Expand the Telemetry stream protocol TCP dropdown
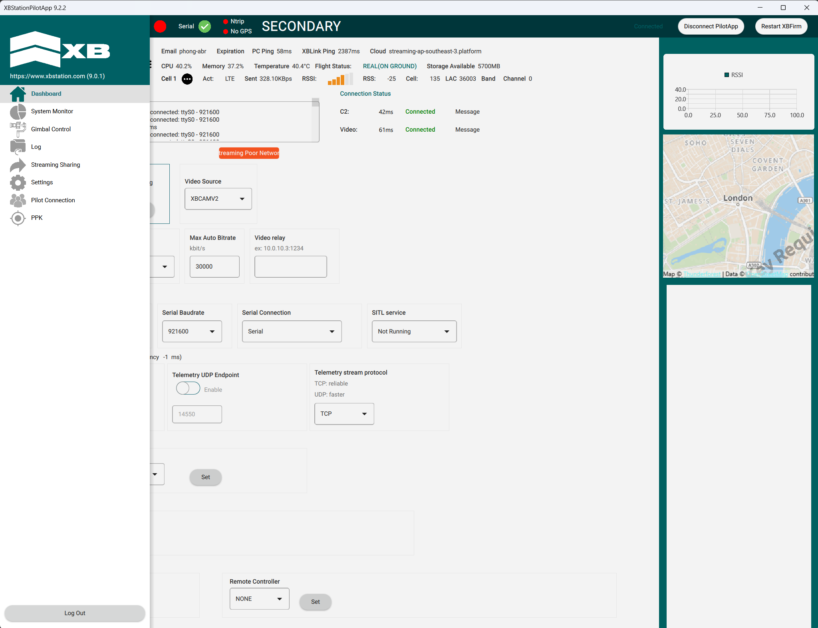Screen dimensions: 818x628 pyautogui.click(x=344, y=414)
